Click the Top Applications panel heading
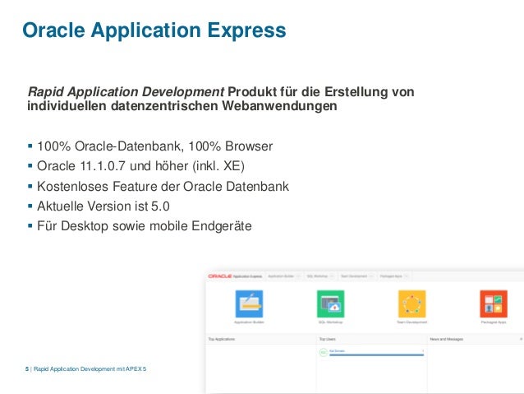The width and height of the screenshot is (524, 394). click(222, 339)
